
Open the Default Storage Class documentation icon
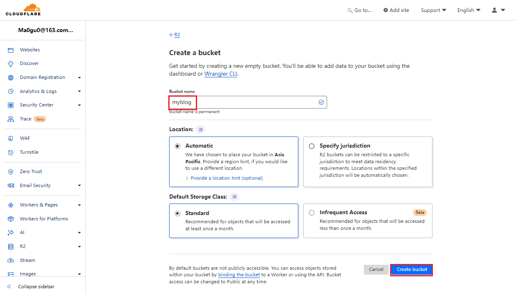(235, 197)
